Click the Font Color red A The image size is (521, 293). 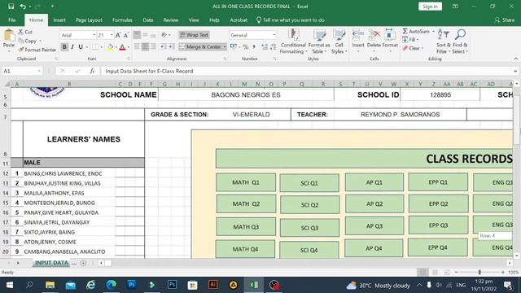tap(122, 47)
